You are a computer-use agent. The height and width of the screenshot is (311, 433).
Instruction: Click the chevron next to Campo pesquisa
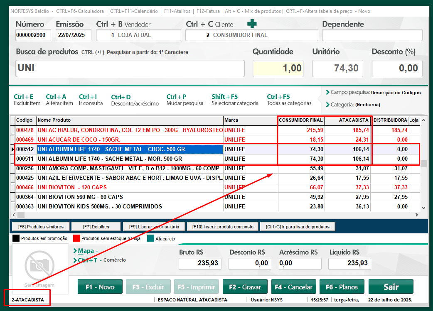(327, 92)
